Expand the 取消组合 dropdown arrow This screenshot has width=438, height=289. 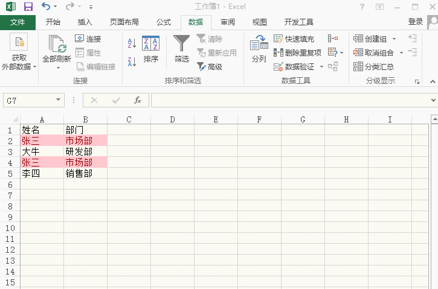coord(401,52)
